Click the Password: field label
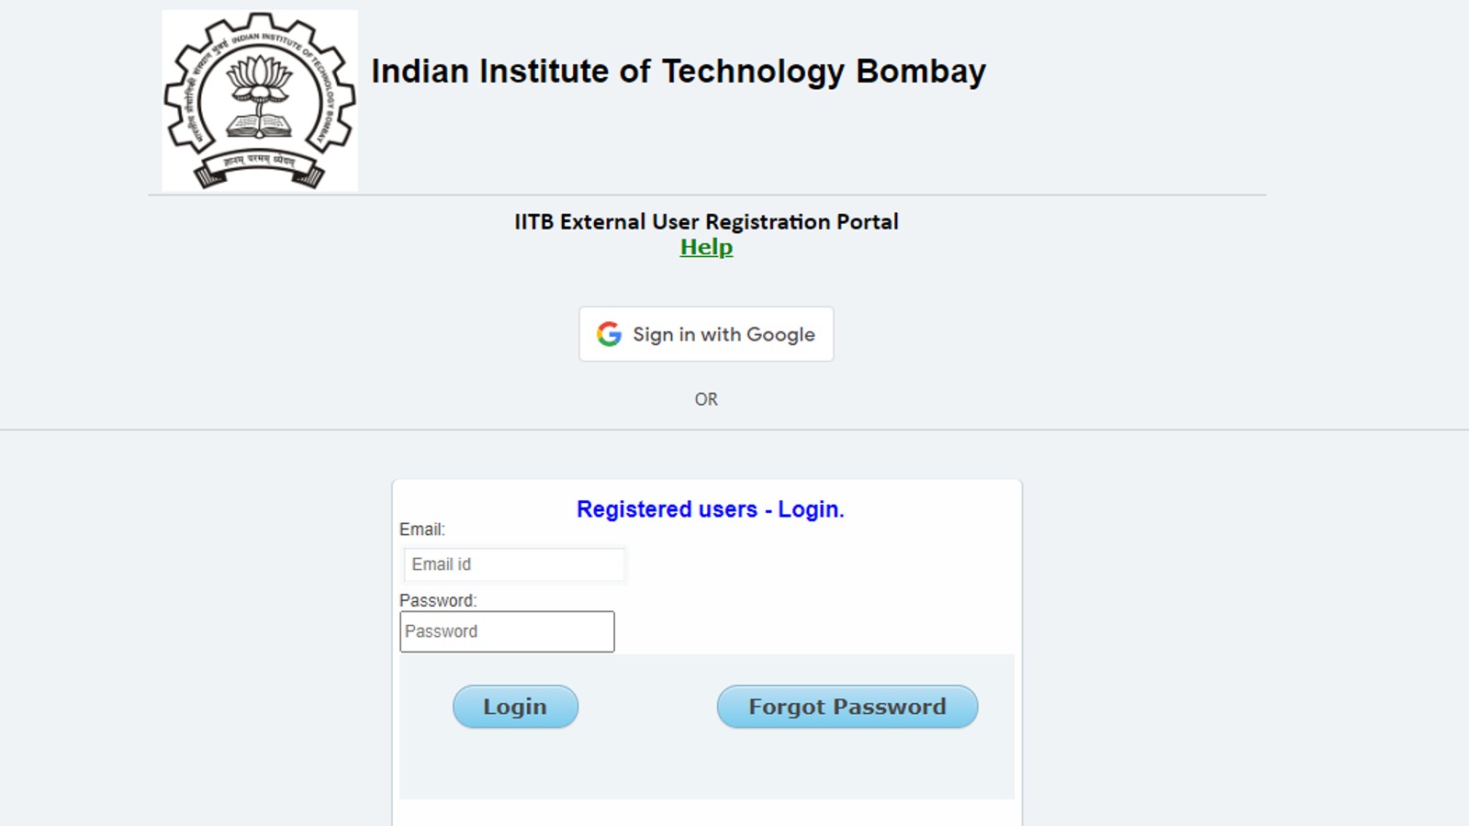Screen dimensions: 1469x826 point(438,601)
